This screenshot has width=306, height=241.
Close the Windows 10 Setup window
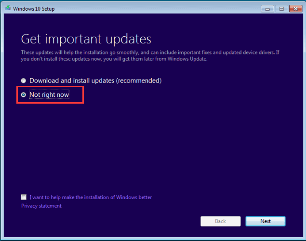click(x=296, y=9)
